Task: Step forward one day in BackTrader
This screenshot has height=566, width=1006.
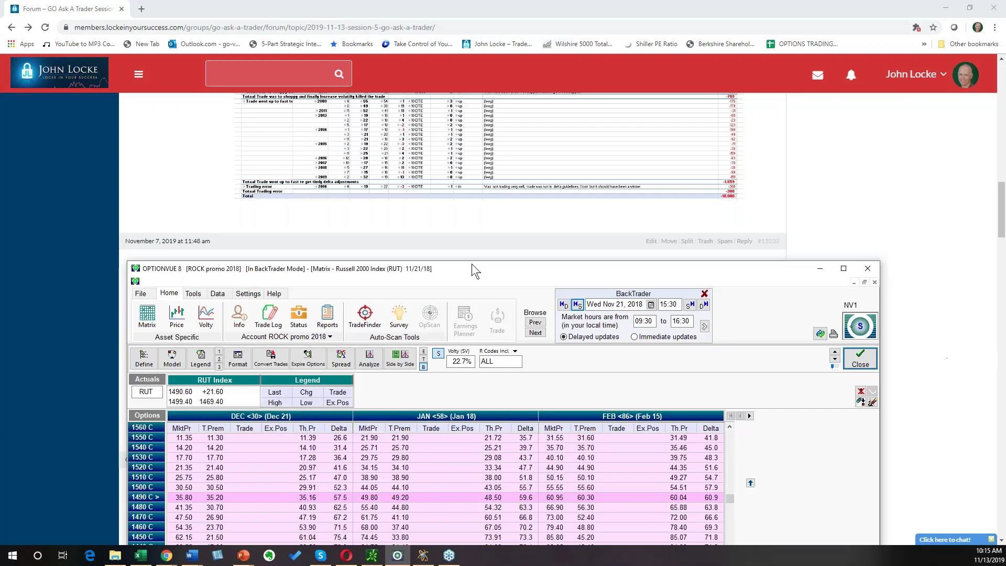Action: (704, 304)
